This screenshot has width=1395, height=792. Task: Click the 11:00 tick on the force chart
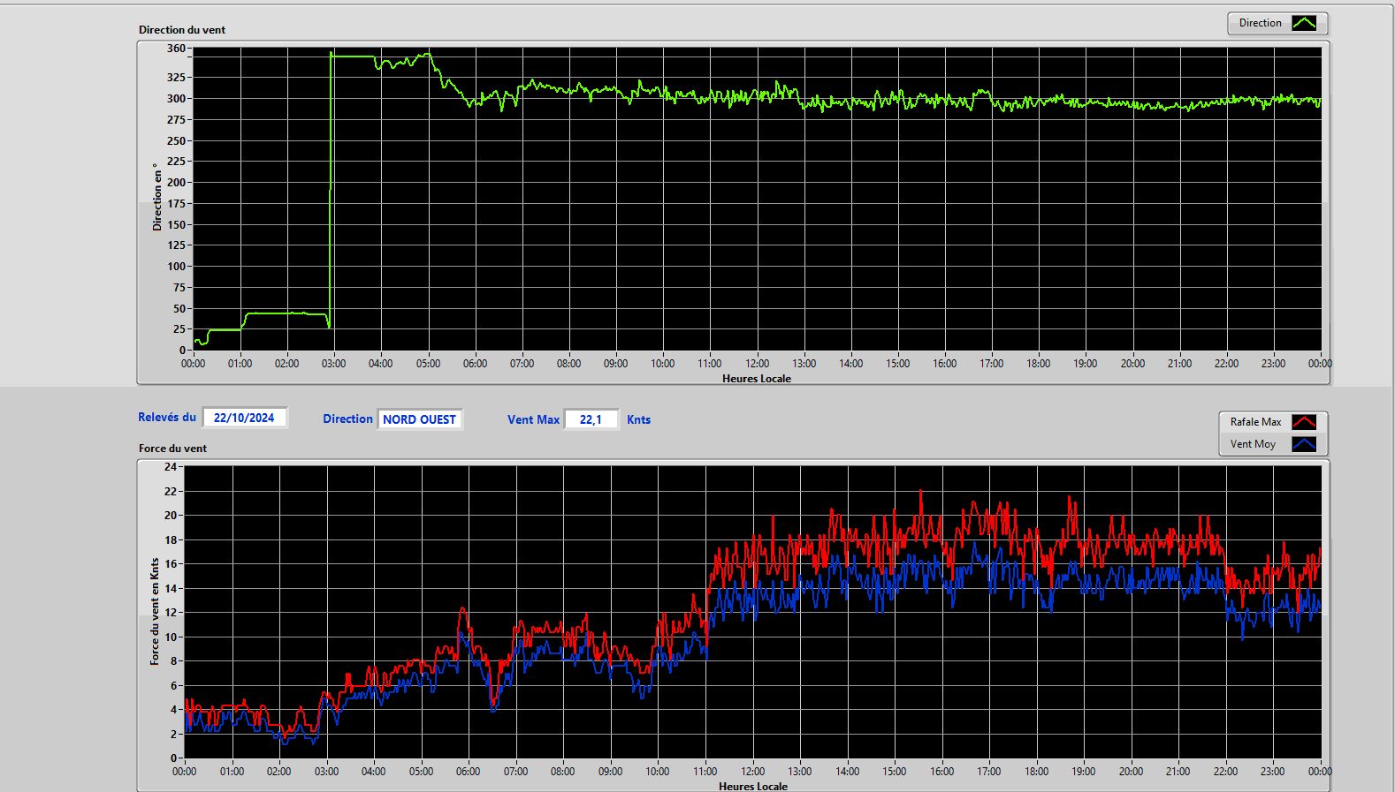pyautogui.click(x=705, y=771)
